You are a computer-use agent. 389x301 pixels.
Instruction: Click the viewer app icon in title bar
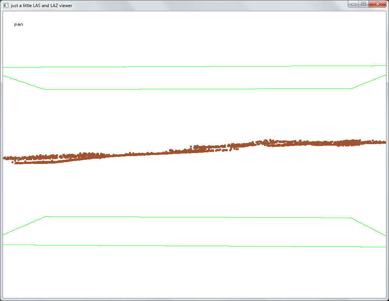[x=6, y=5]
